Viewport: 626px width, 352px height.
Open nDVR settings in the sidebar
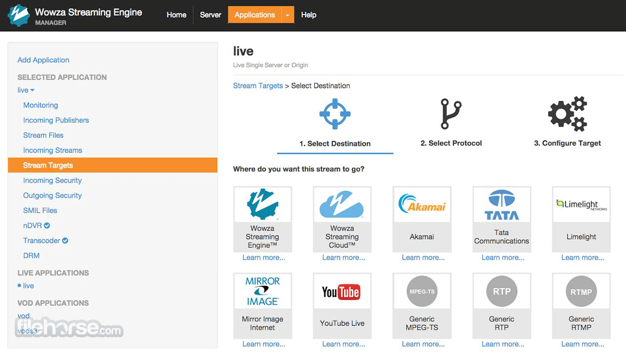point(33,226)
